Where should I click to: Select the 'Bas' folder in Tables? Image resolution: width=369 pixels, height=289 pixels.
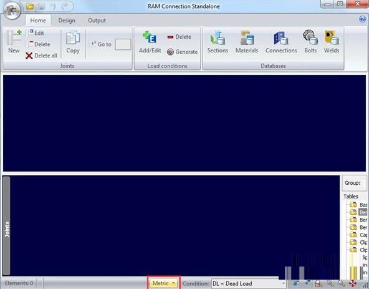(x=358, y=204)
